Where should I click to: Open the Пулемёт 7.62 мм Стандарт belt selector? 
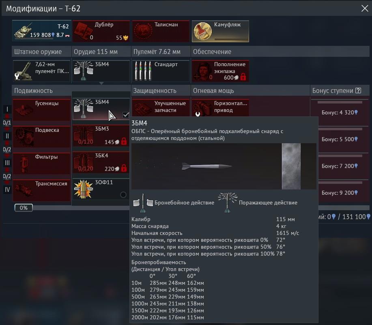pos(161,71)
